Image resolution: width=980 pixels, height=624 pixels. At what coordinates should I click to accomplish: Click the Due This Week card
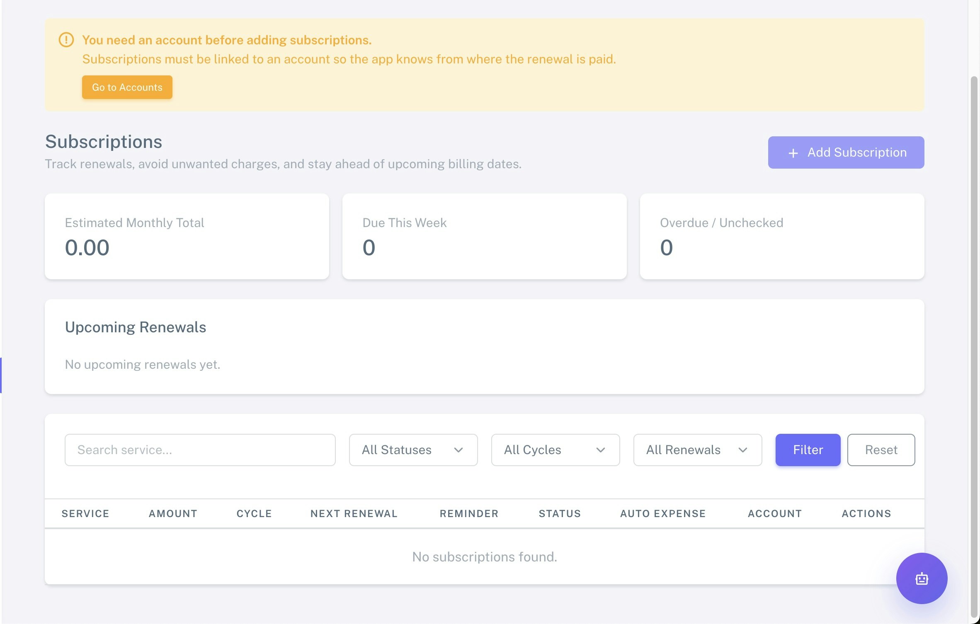coord(484,236)
